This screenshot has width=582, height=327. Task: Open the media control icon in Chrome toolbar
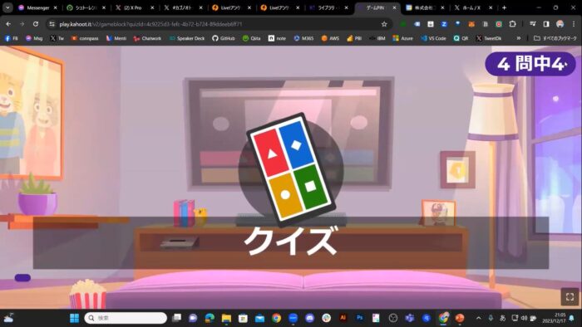click(533, 24)
